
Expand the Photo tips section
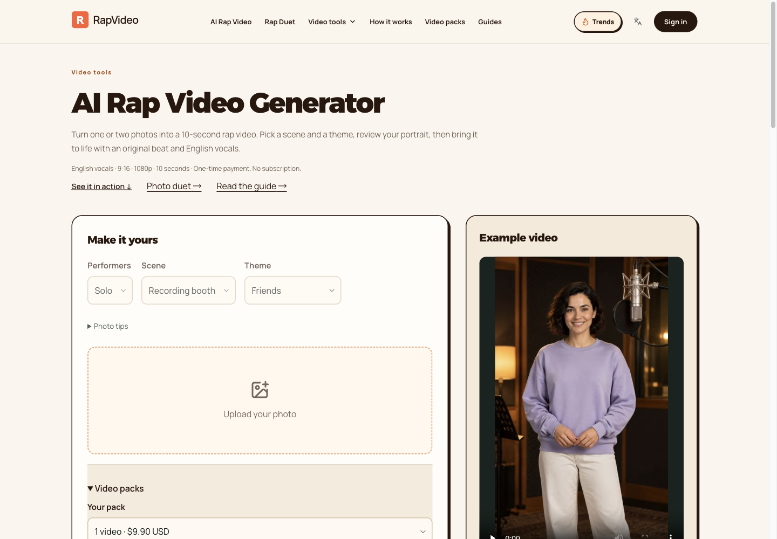tap(108, 326)
